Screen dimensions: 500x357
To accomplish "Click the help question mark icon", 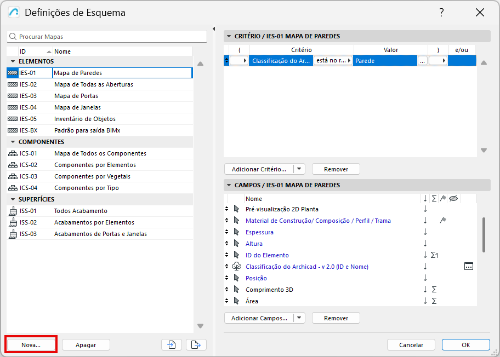I will tap(441, 13).
